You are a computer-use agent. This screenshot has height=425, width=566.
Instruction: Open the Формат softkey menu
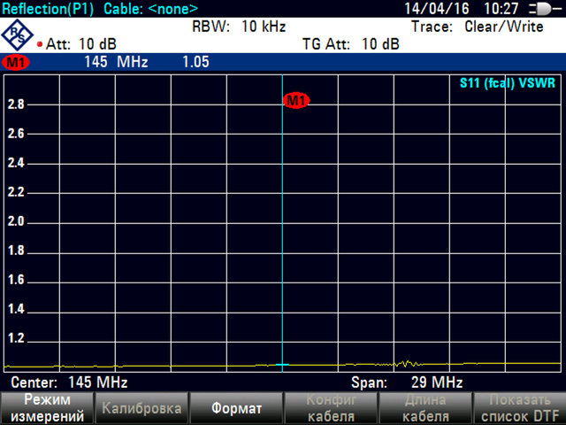[236, 409]
